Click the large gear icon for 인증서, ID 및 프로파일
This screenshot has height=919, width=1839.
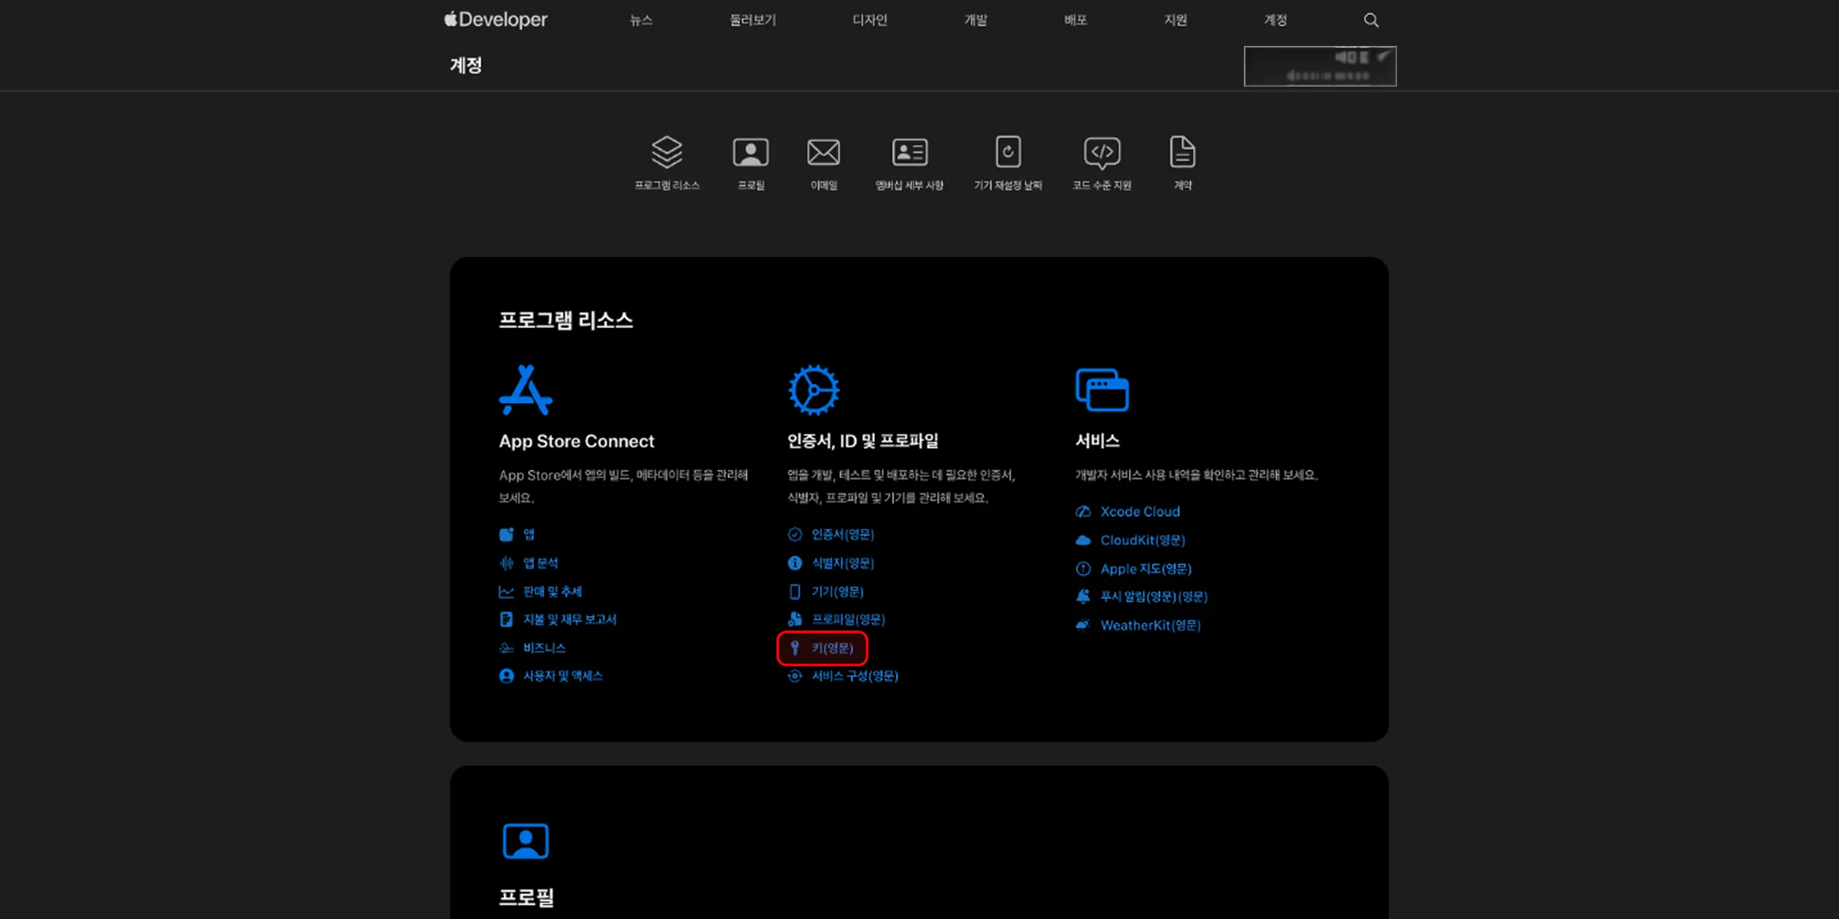point(813,391)
